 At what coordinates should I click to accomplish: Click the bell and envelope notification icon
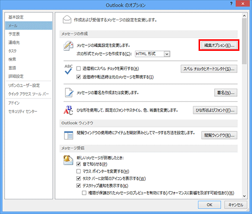(x=68, y=160)
